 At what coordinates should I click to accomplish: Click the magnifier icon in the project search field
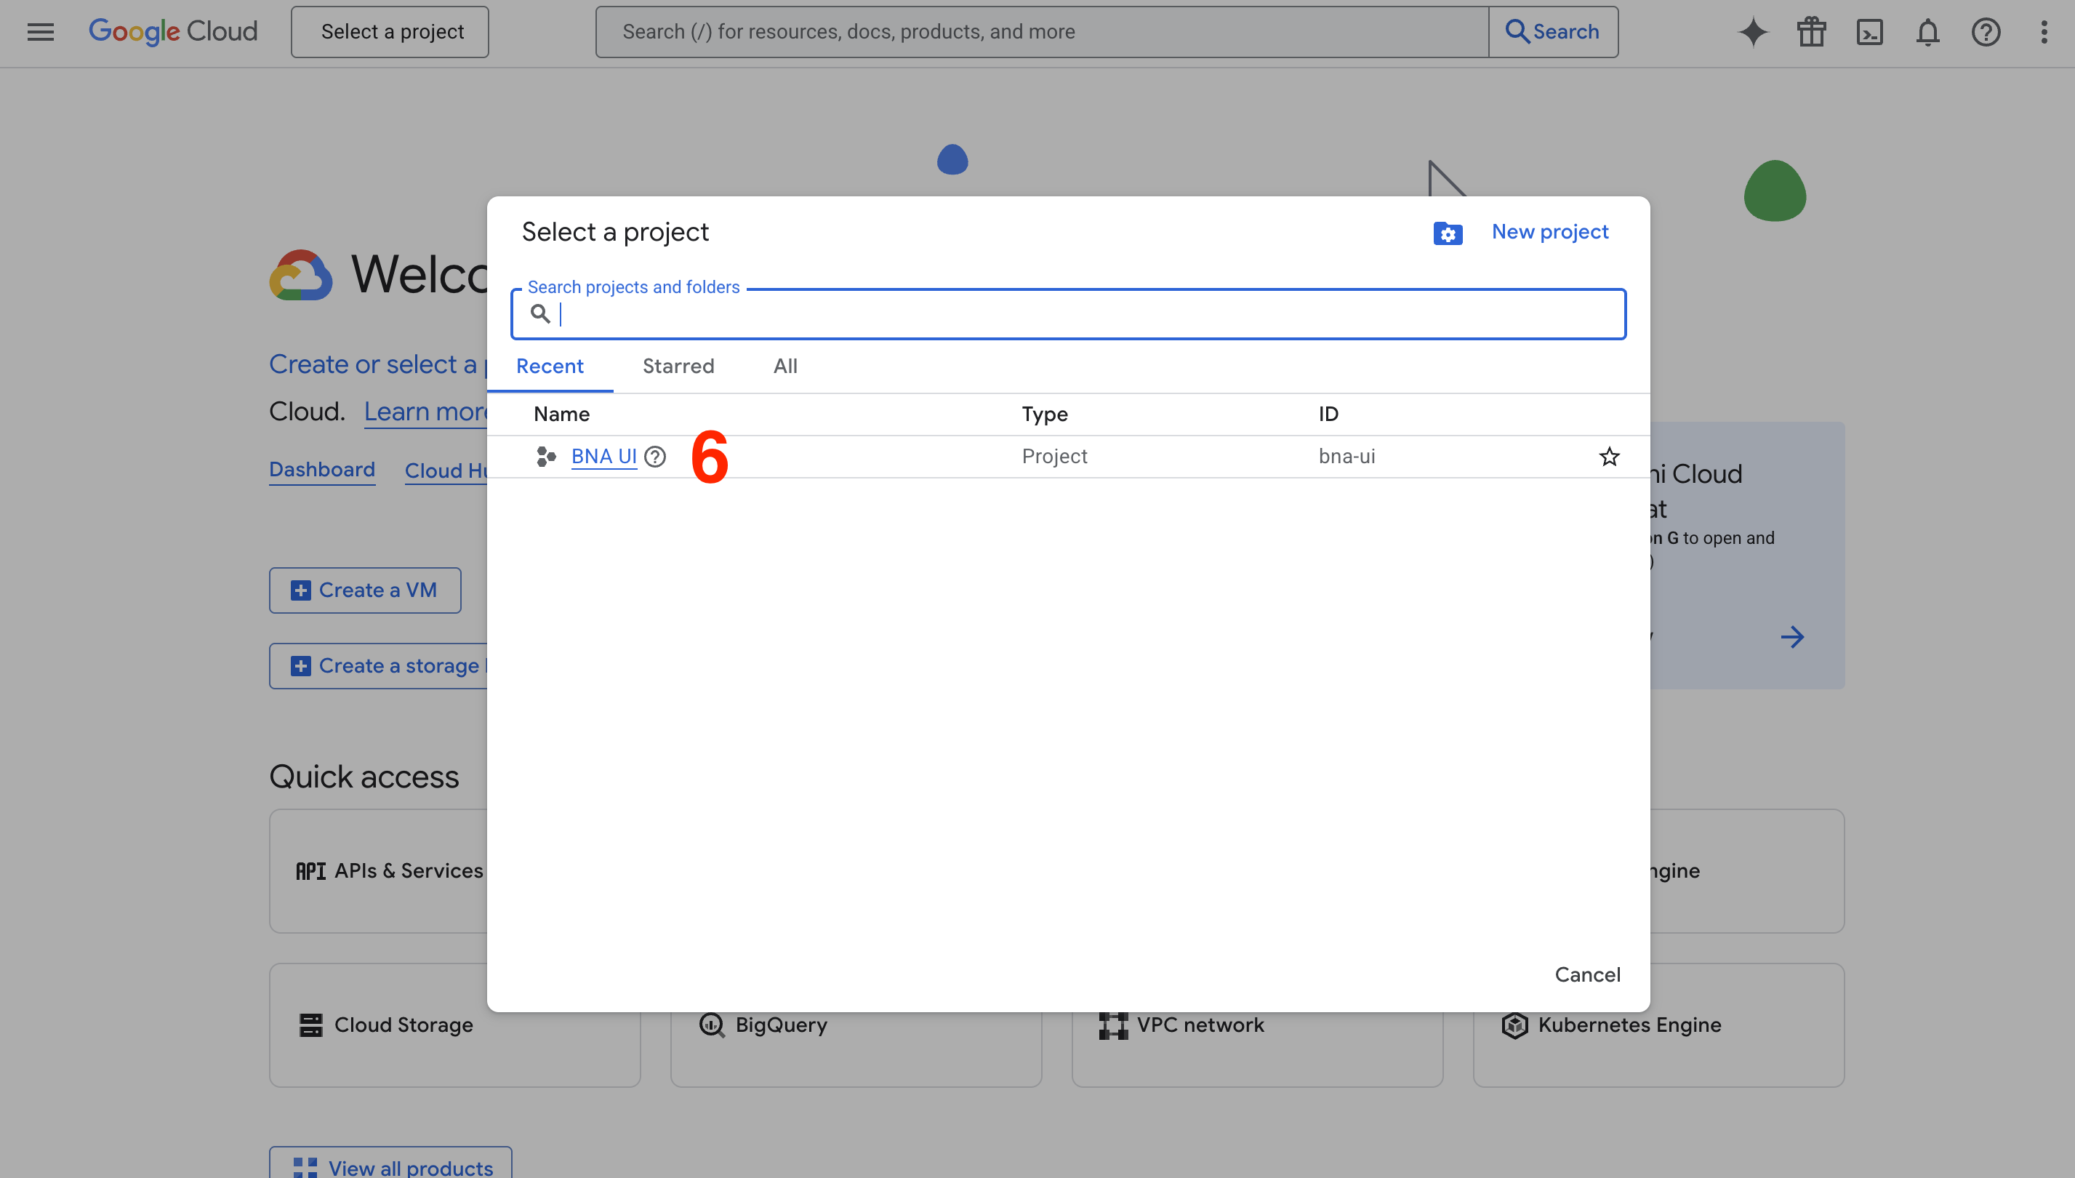(540, 313)
